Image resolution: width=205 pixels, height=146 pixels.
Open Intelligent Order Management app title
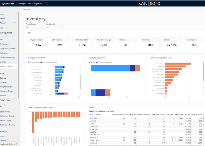click(30, 4)
